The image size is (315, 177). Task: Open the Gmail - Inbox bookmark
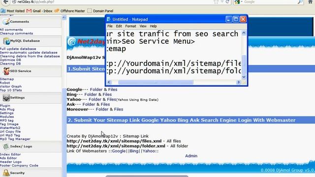(x=39, y=11)
